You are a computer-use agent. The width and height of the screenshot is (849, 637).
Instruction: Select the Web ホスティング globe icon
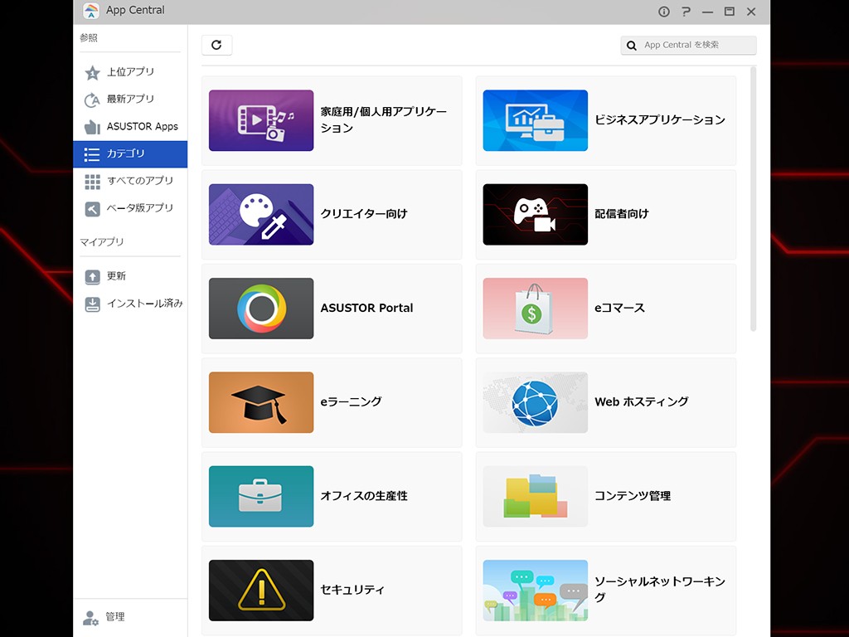[535, 402]
